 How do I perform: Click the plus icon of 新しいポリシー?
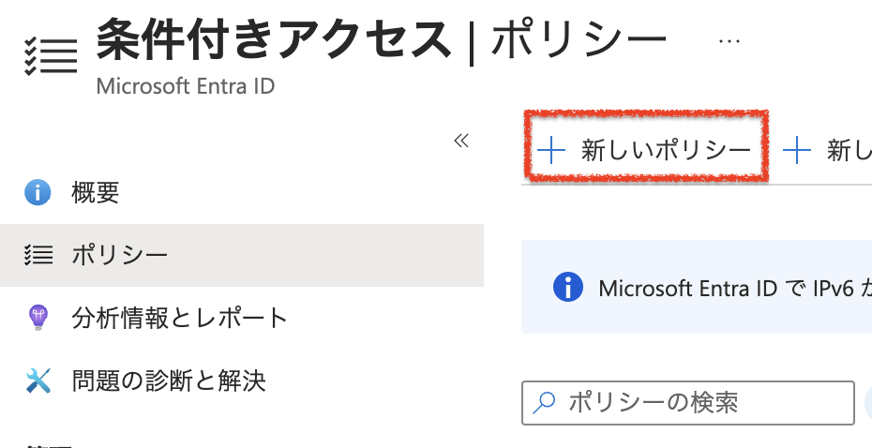[551, 150]
